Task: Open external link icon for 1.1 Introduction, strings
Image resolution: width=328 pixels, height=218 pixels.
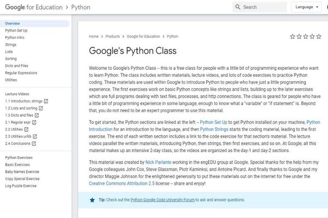Action: coord(46,101)
